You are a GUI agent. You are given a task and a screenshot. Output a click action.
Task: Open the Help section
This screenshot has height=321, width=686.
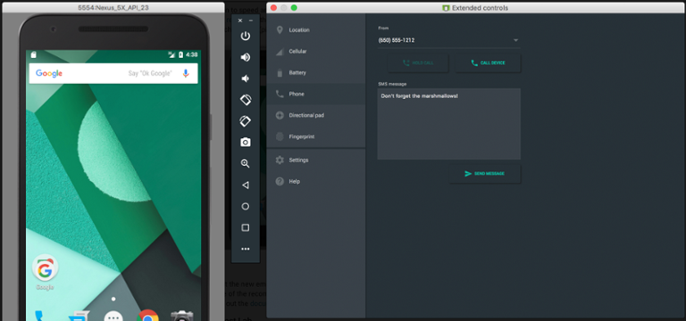316,181
